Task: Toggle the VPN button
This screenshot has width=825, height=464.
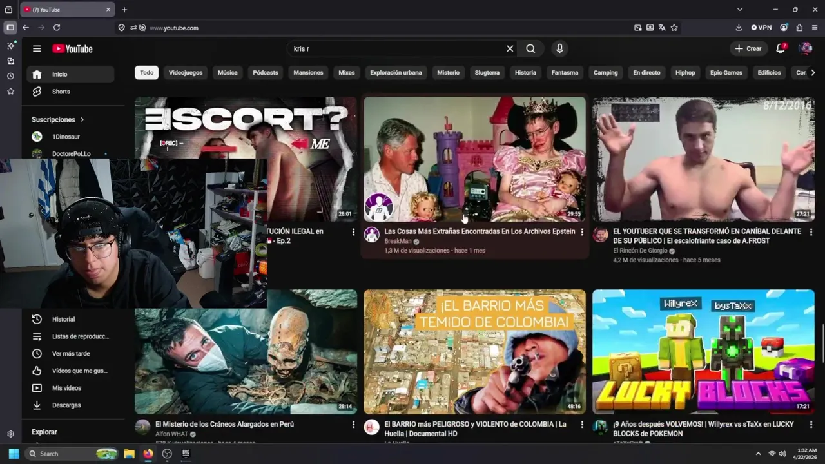Action: tap(761, 28)
